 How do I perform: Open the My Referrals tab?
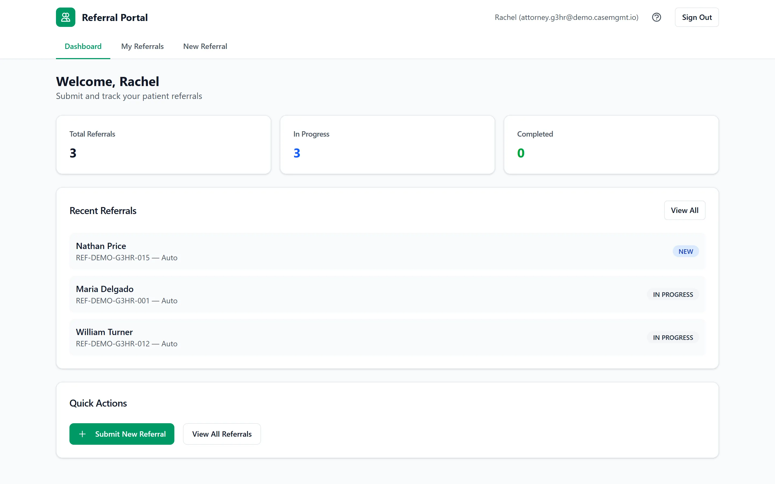point(142,47)
